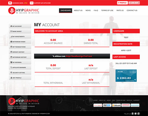Image resolution: width=148 pixels, height=116 pixels.
Task: Click the Earned Total card
Action: point(91,41)
